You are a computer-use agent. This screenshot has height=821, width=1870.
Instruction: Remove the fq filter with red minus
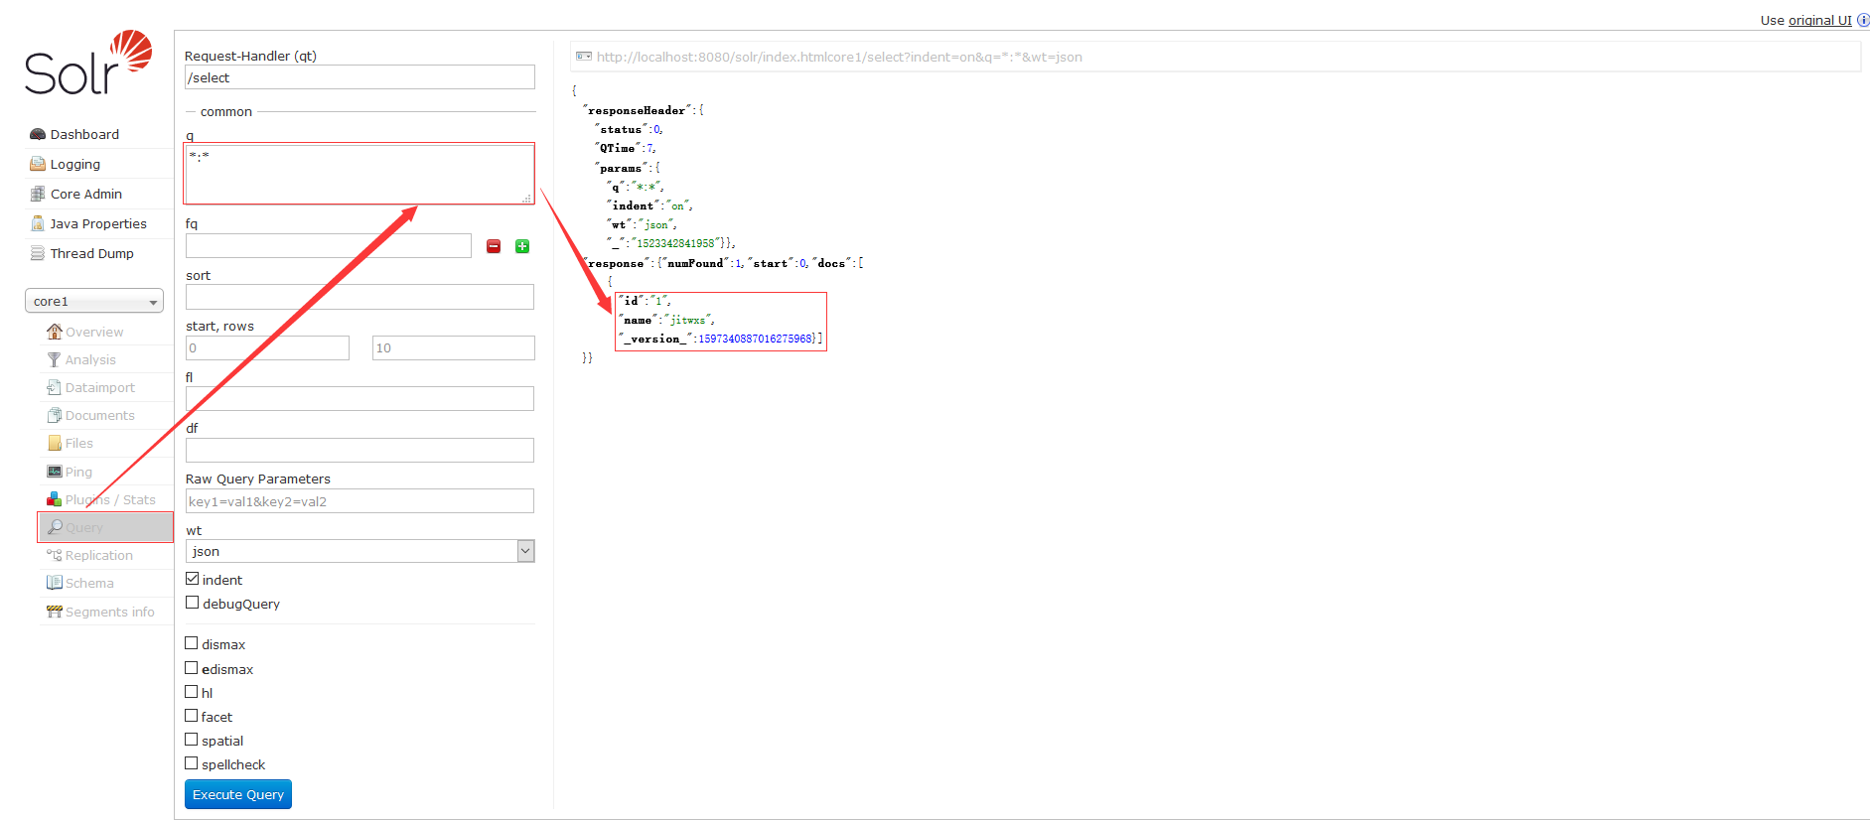click(494, 246)
